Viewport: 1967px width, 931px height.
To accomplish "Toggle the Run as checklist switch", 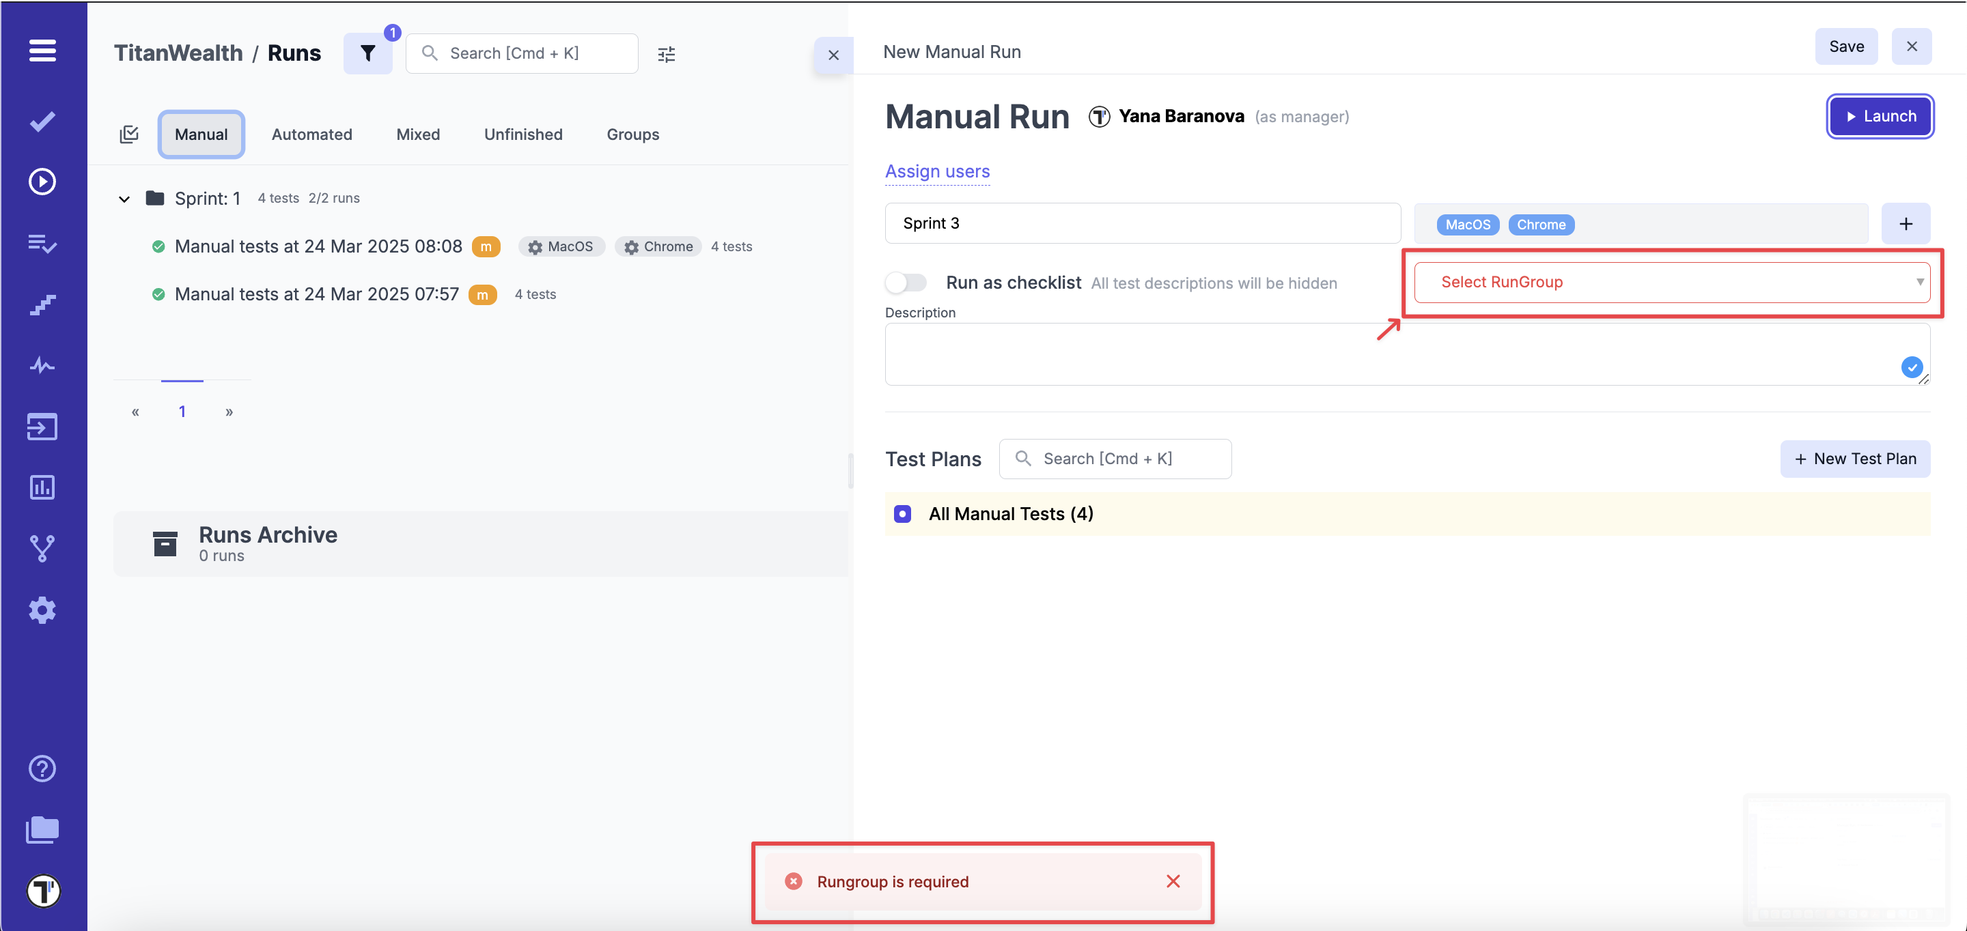I will (906, 283).
